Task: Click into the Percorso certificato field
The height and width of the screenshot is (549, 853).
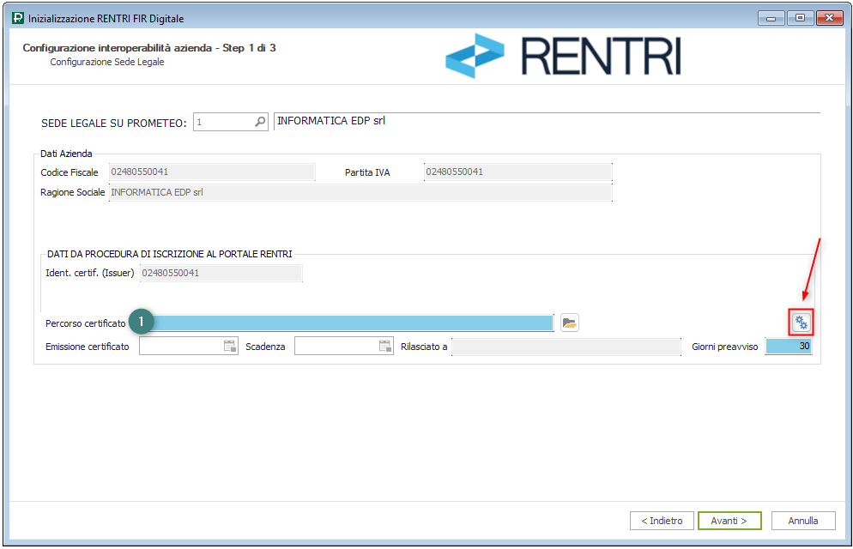Action: [352, 323]
